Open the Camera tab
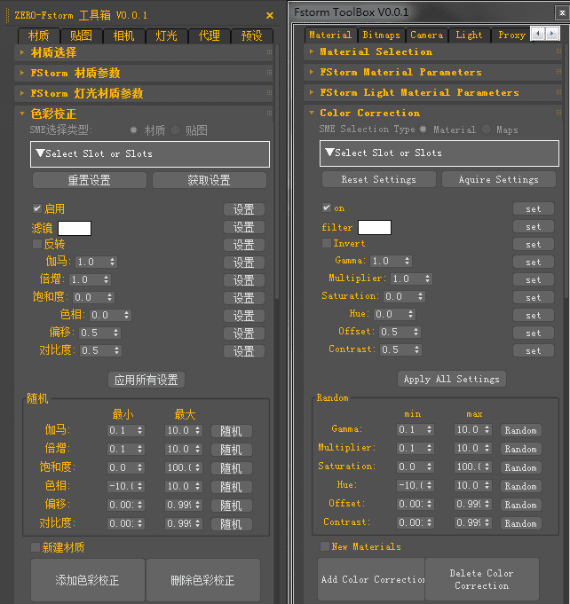The image size is (570, 604). [x=426, y=35]
